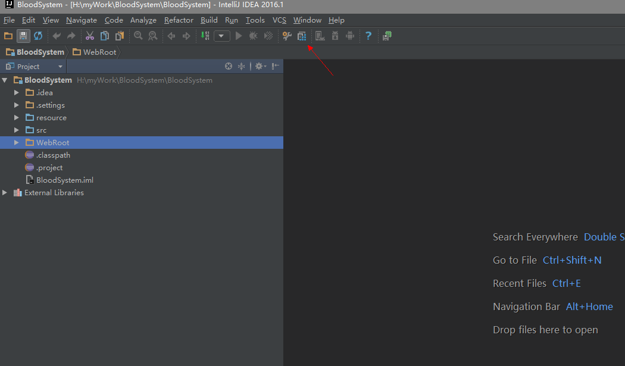Click the Run play icon
The image size is (625, 366).
(238, 36)
